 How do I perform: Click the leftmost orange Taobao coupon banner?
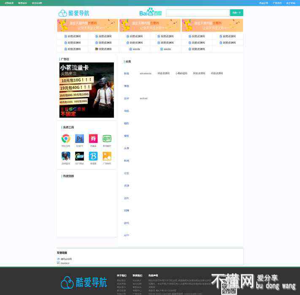pos(88,25)
